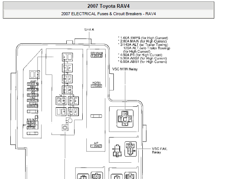Click the 'ETCS' fuse label
Viewport: 225px width, 179px height.
click(x=33, y=103)
